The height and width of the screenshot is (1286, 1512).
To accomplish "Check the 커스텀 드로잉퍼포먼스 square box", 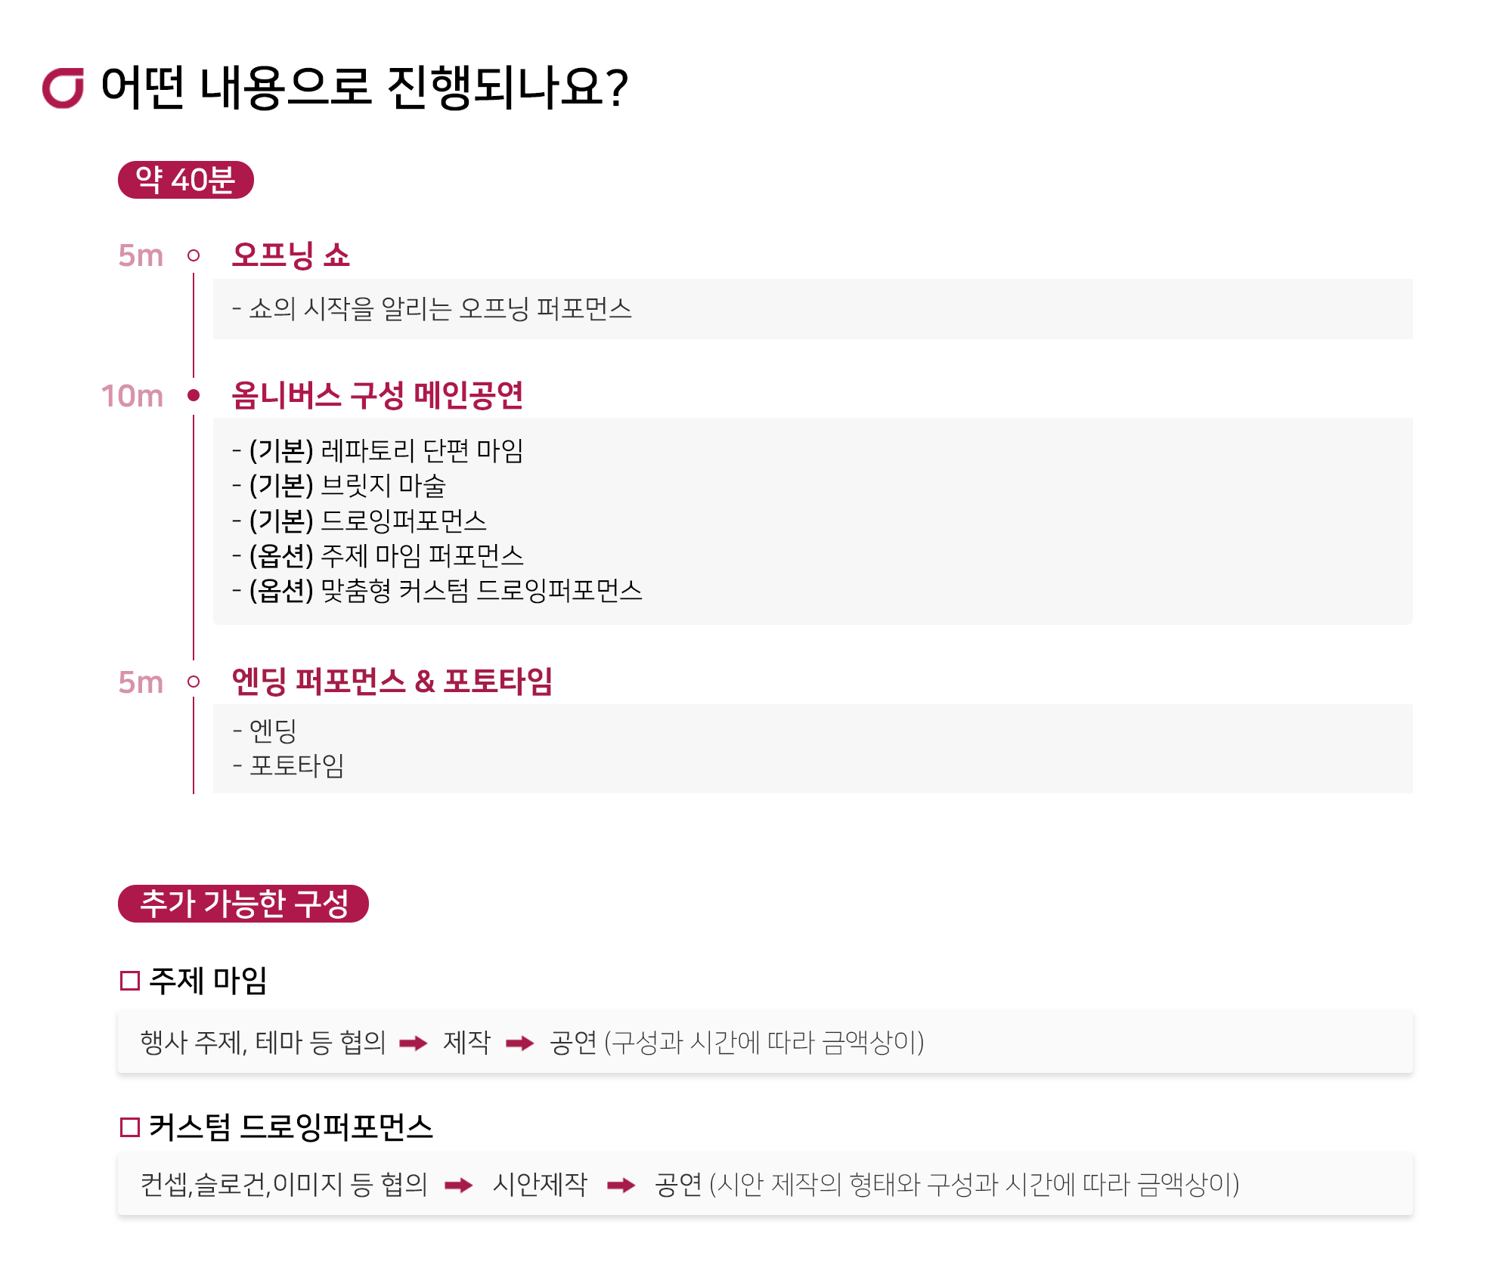I will (x=130, y=1127).
